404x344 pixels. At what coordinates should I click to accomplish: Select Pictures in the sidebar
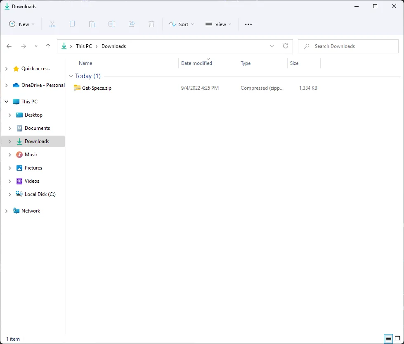pyautogui.click(x=34, y=167)
